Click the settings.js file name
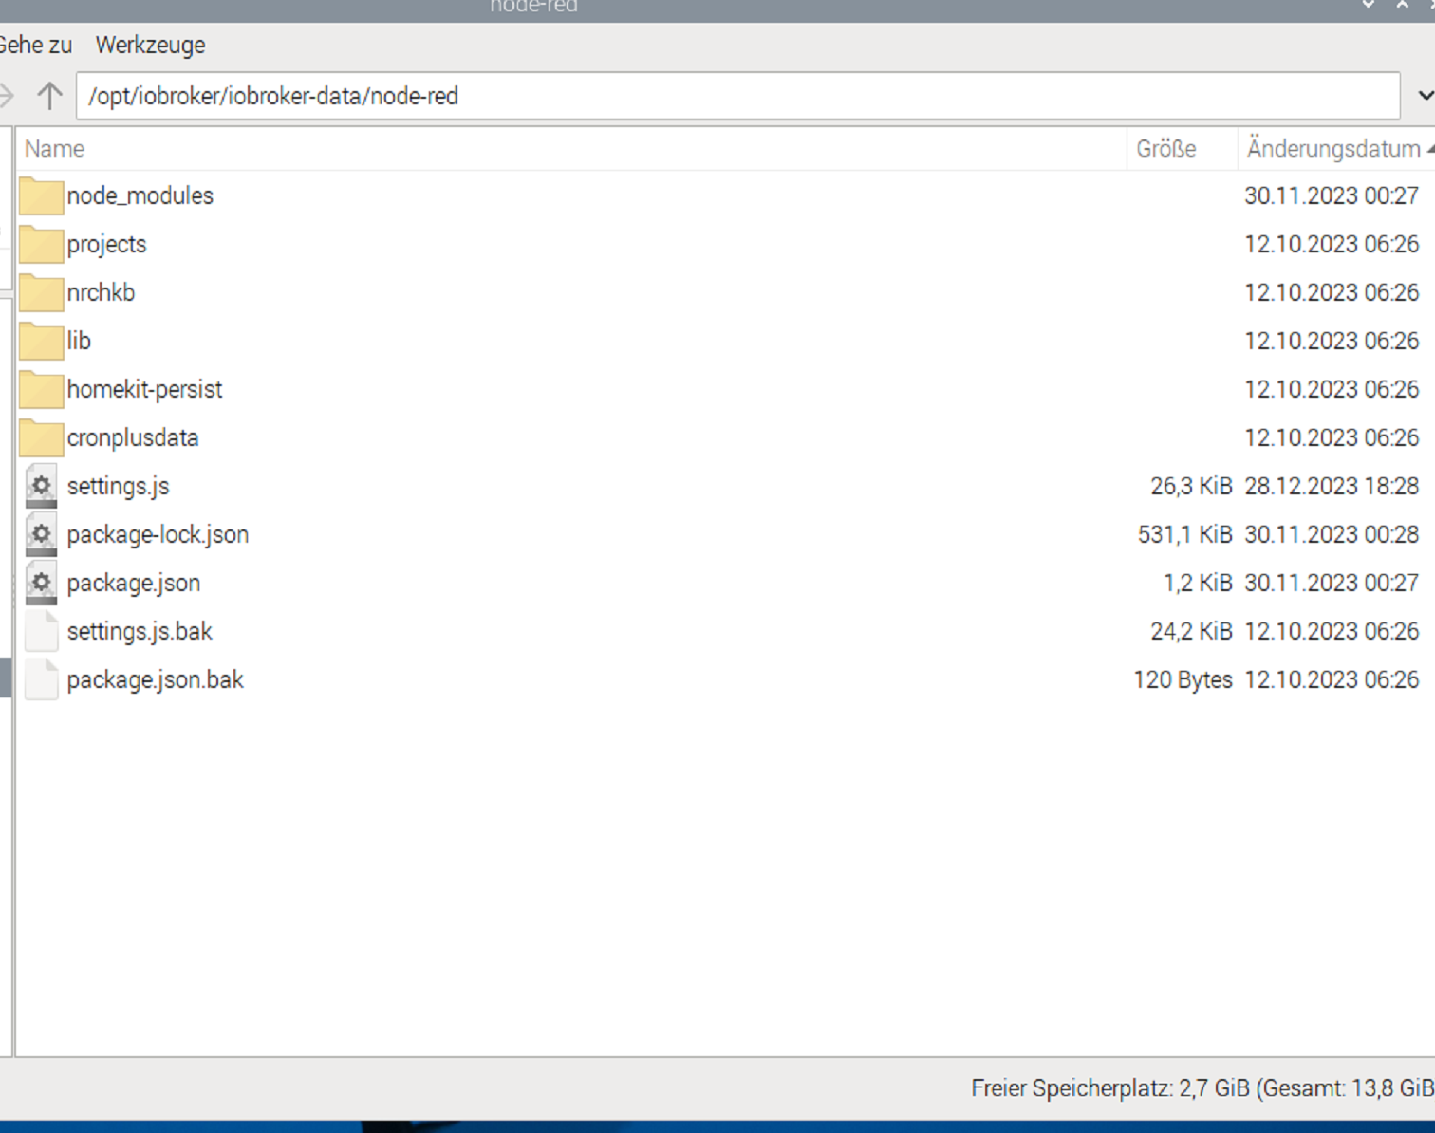Image resolution: width=1435 pixels, height=1133 pixels. tap(118, 486)
